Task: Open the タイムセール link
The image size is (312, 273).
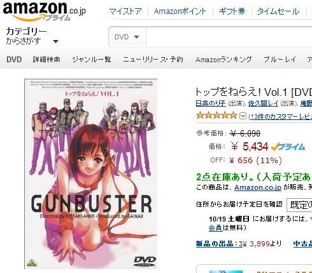Action: point(278,11)
